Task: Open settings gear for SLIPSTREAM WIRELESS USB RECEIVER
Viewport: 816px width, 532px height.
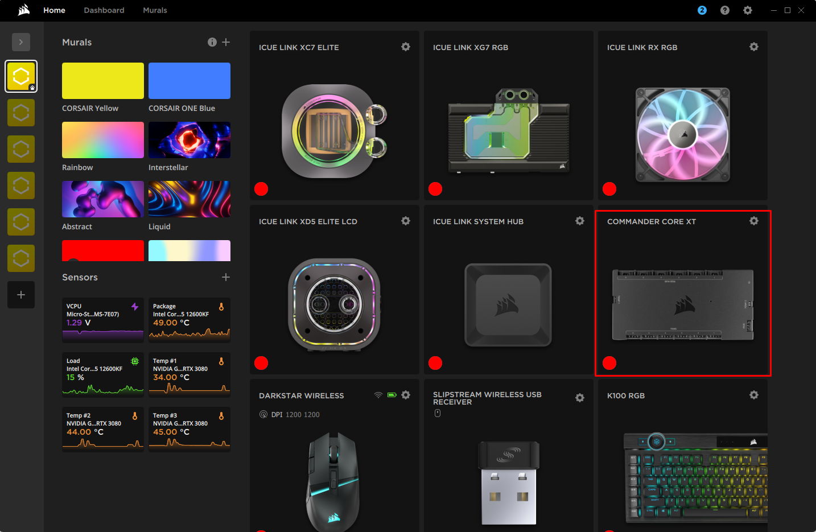Action: (x=580, y=398)
